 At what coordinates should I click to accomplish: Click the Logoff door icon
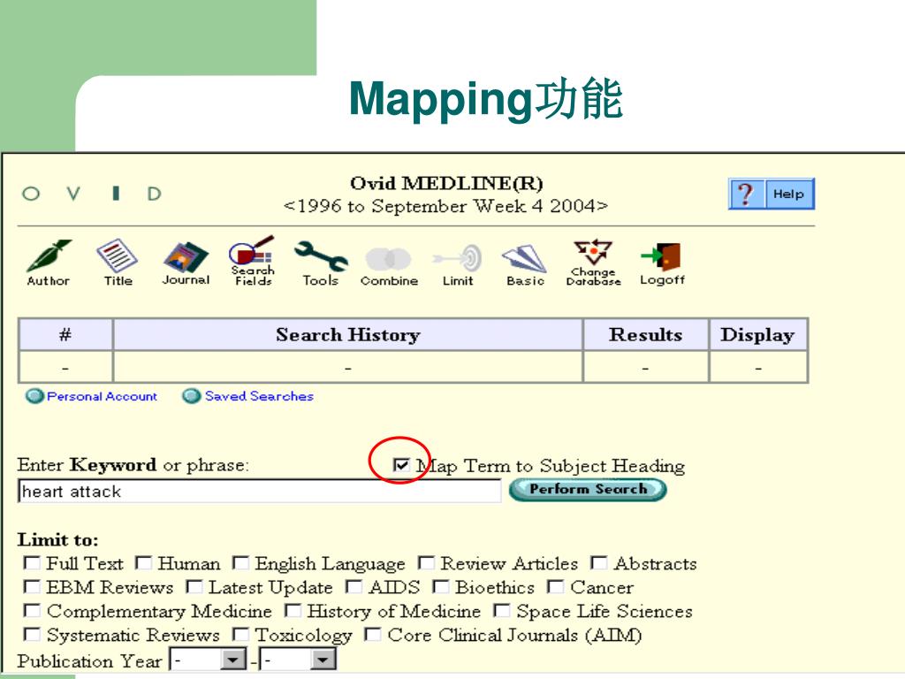point(662,263)
